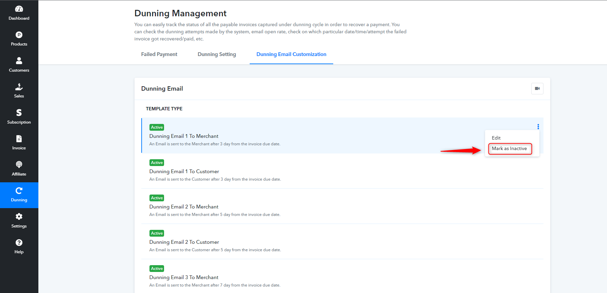
Task: Select the Dunning Email Customization tab
Action: click(291, 54)
